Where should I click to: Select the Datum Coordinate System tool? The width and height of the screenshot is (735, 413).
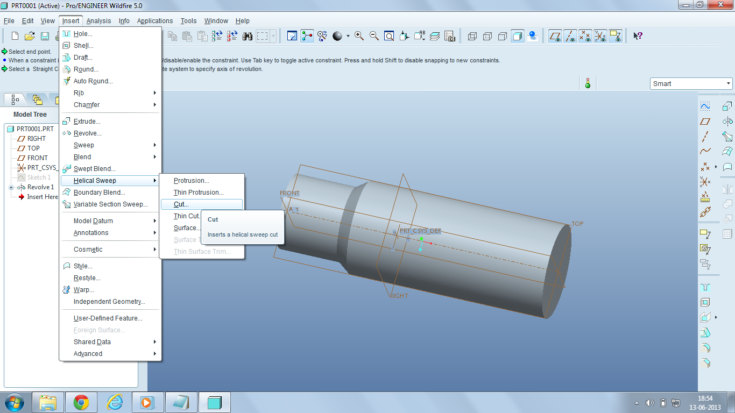coord(705,181)
